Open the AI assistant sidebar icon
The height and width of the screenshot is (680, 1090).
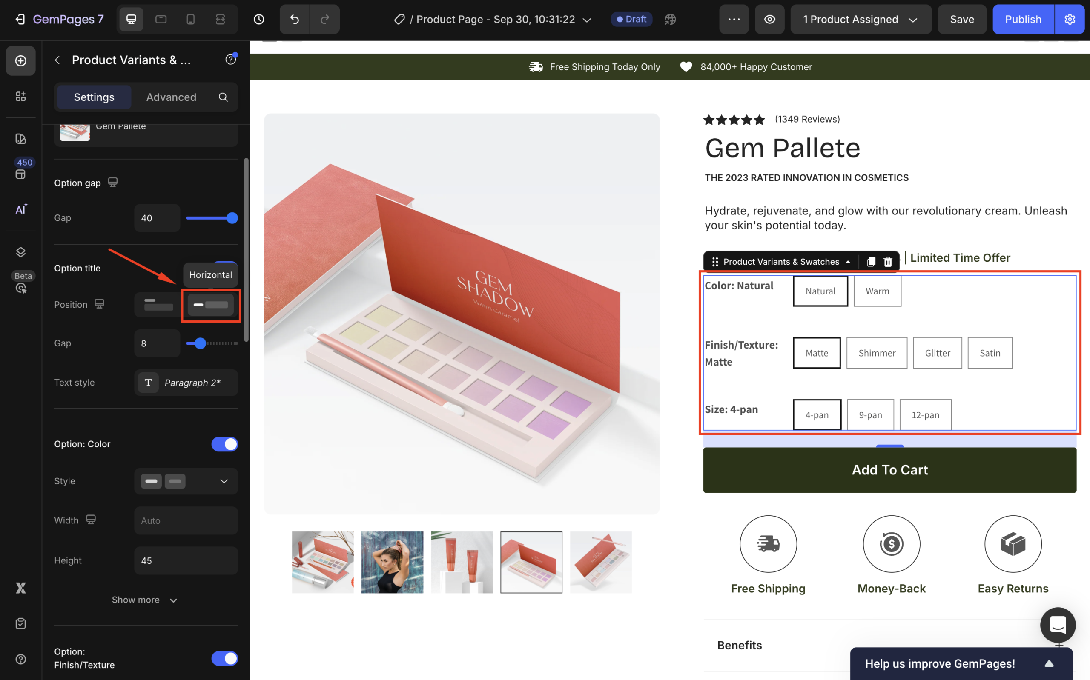click(x=21, y=209)
